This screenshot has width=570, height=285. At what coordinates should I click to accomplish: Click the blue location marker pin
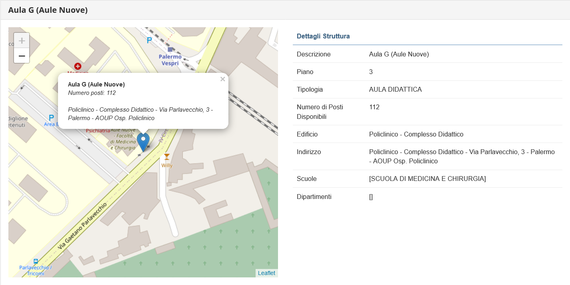tap(143, 141)
